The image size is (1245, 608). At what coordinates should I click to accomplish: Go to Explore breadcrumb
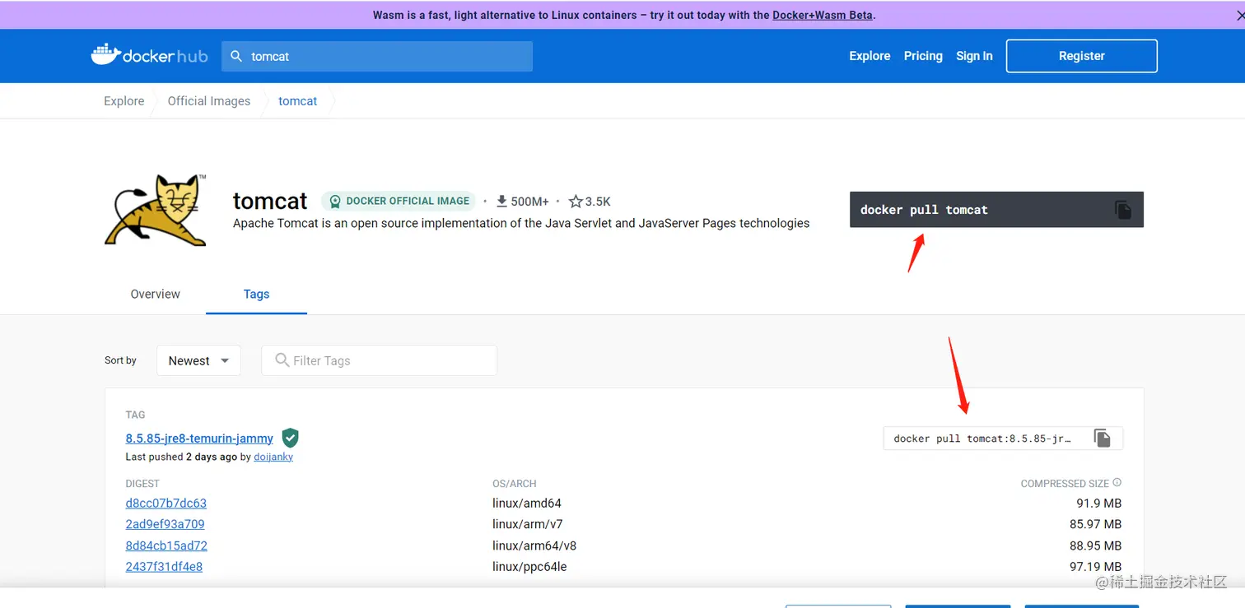click(x=124, y=100)
